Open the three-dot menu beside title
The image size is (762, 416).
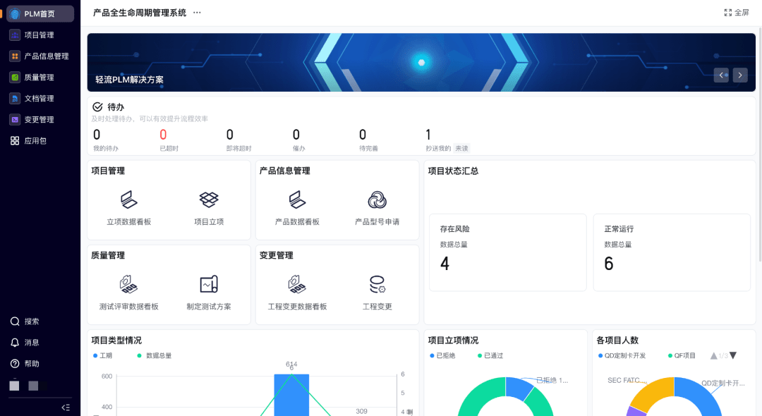197,13
